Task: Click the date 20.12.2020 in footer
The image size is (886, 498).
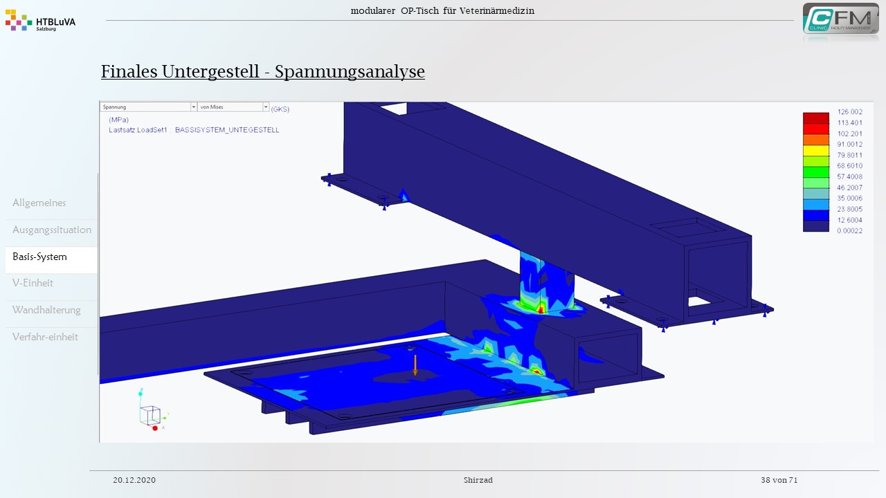Action: (134, 480)
